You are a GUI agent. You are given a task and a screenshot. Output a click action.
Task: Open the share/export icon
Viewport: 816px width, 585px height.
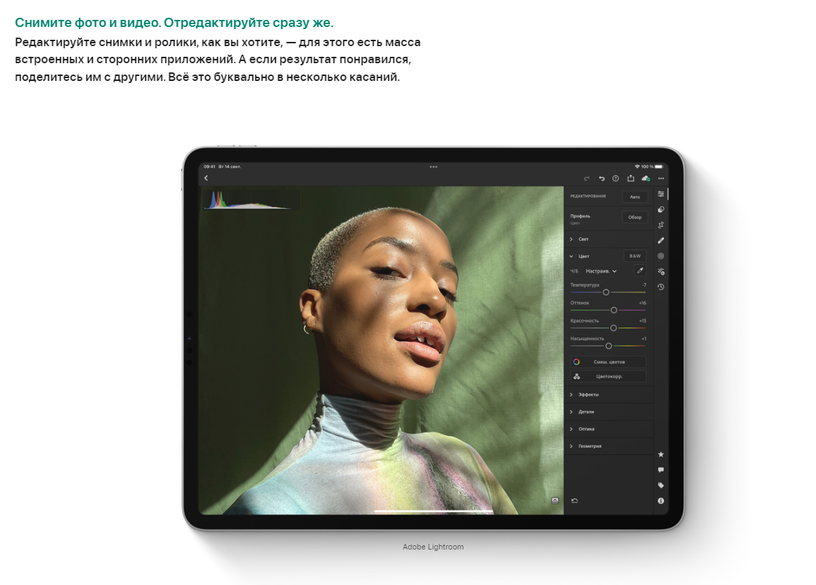pyautogui.click(x=630, y=178)
